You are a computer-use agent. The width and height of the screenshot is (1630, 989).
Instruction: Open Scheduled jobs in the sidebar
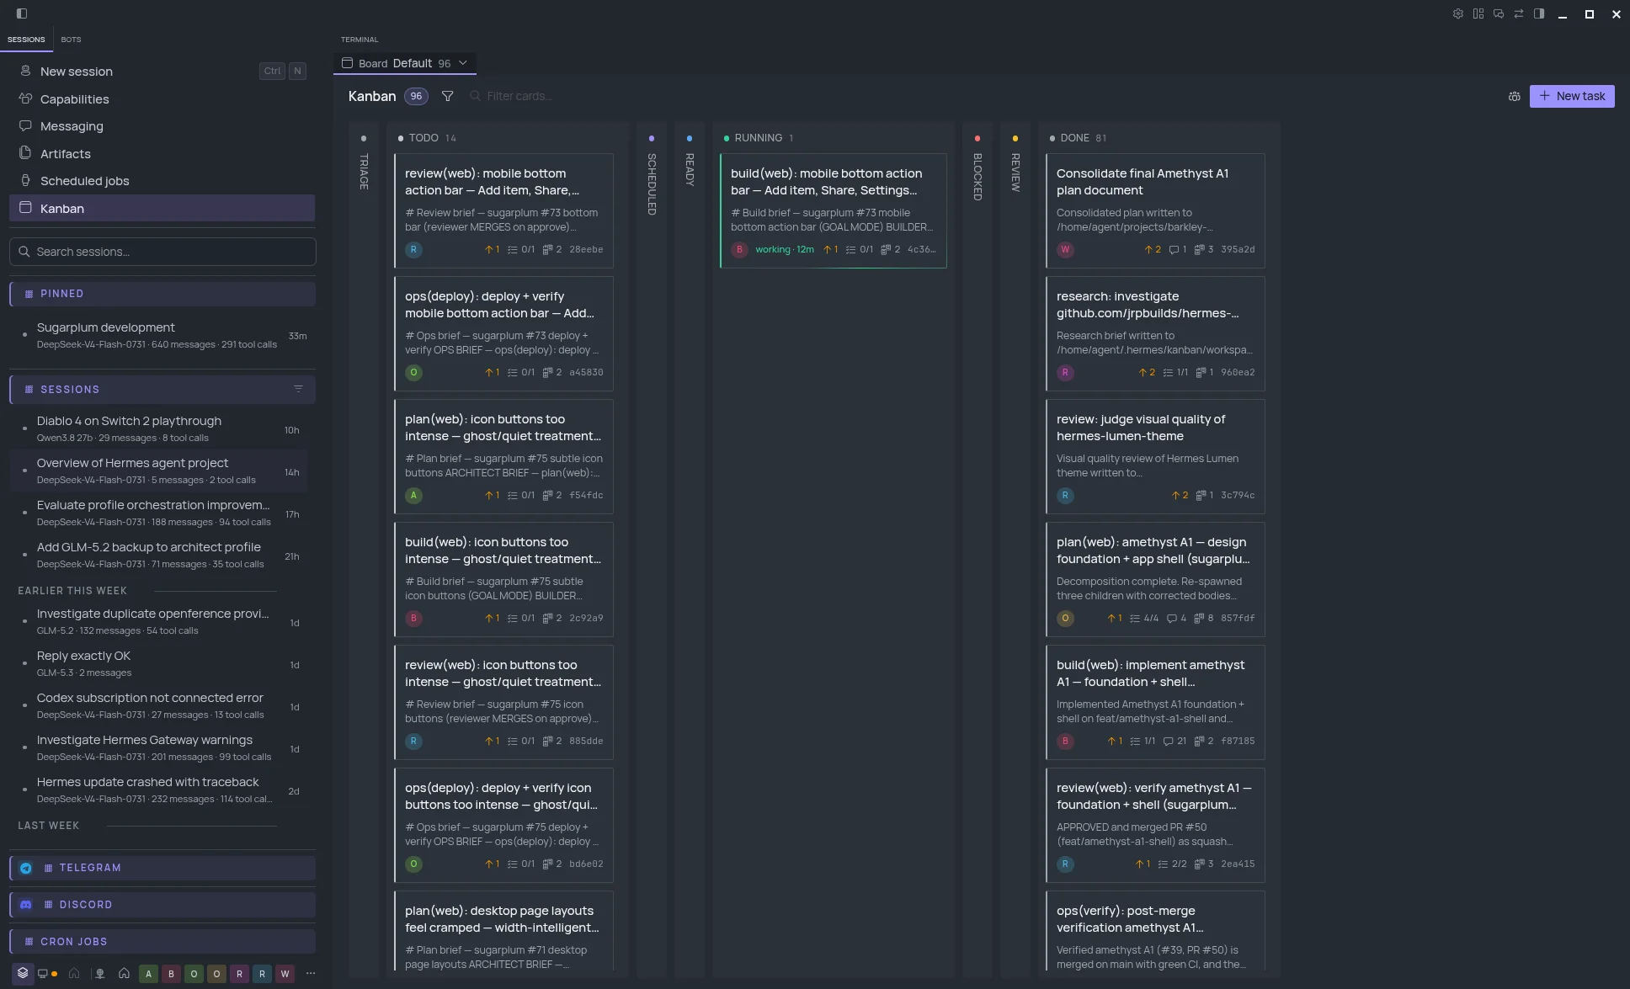pyautogui.click(x=162, y=180)
